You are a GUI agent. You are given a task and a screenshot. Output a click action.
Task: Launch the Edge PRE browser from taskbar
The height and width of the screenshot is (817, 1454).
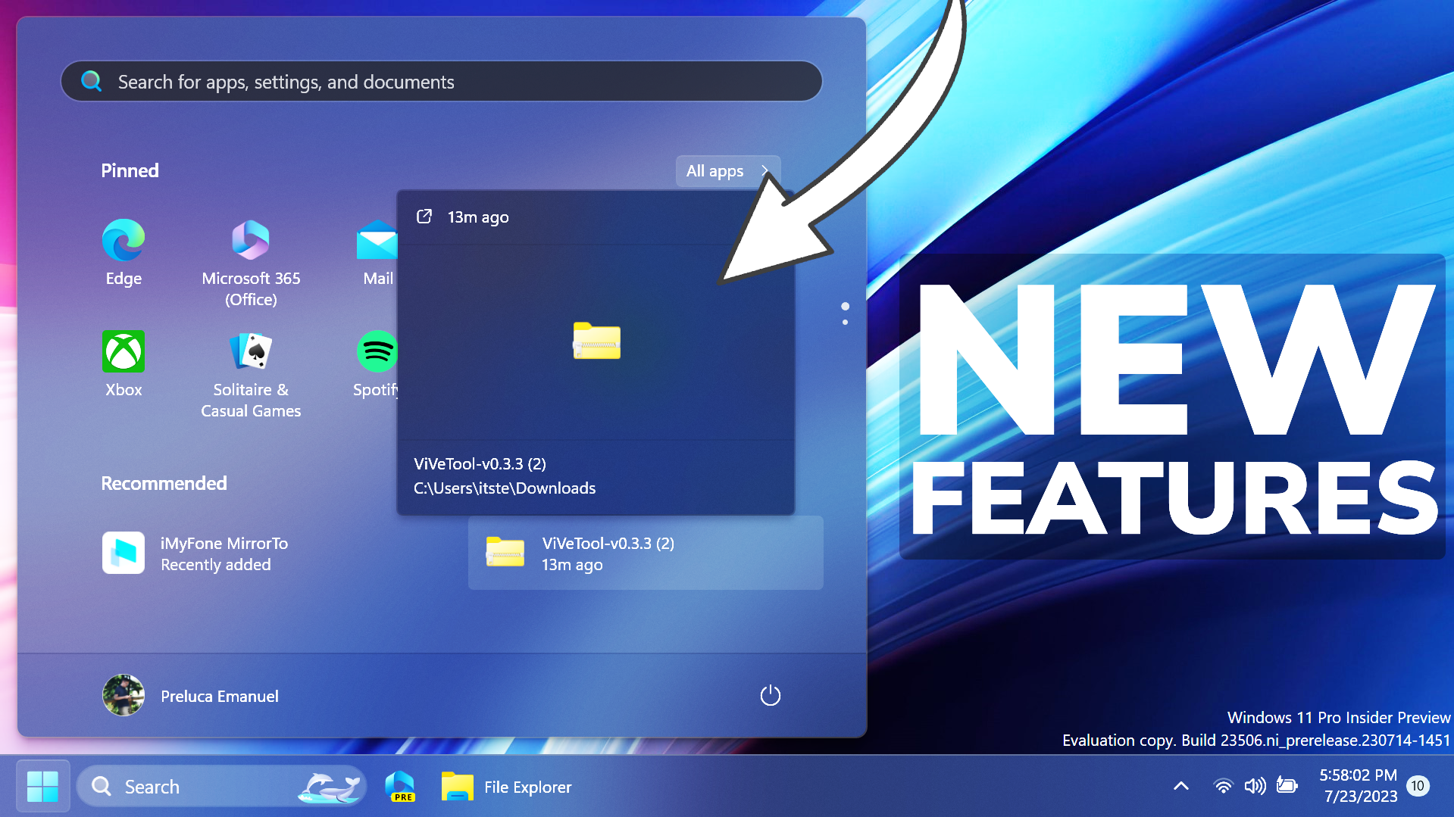point(399,786)
